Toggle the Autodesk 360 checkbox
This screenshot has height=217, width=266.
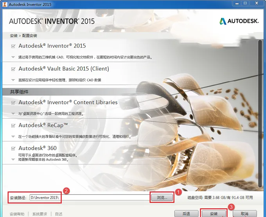click(x=13, y=148)
